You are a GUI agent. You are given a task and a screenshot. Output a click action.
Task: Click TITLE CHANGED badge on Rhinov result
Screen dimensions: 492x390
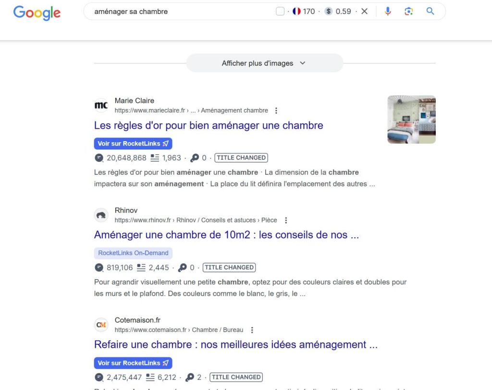(x=229, y=268)
